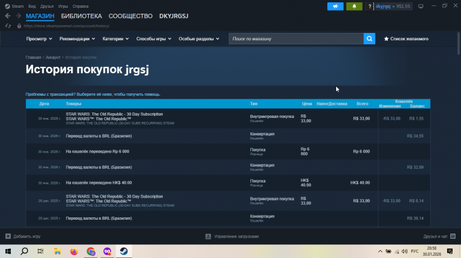Click the volume speaker tray icon
461x258 pixels.
(x=405, y=251)
